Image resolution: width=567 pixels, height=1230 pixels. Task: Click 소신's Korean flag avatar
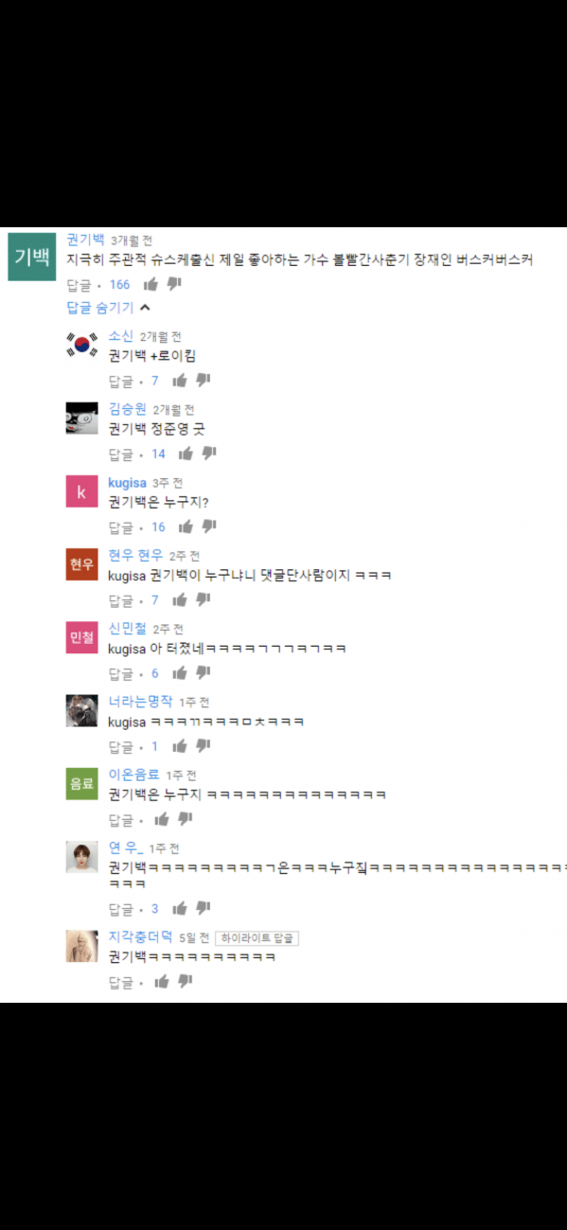pyautogui.click(x=82, y=345)
